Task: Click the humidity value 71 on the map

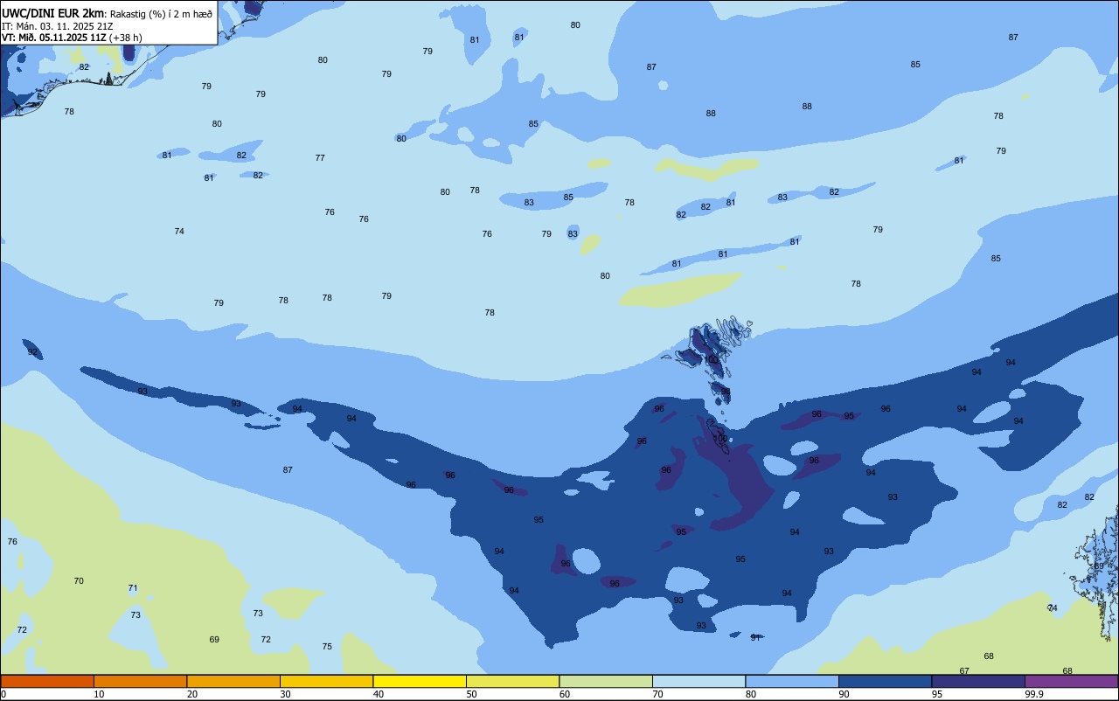Action: tap(133, 588)
